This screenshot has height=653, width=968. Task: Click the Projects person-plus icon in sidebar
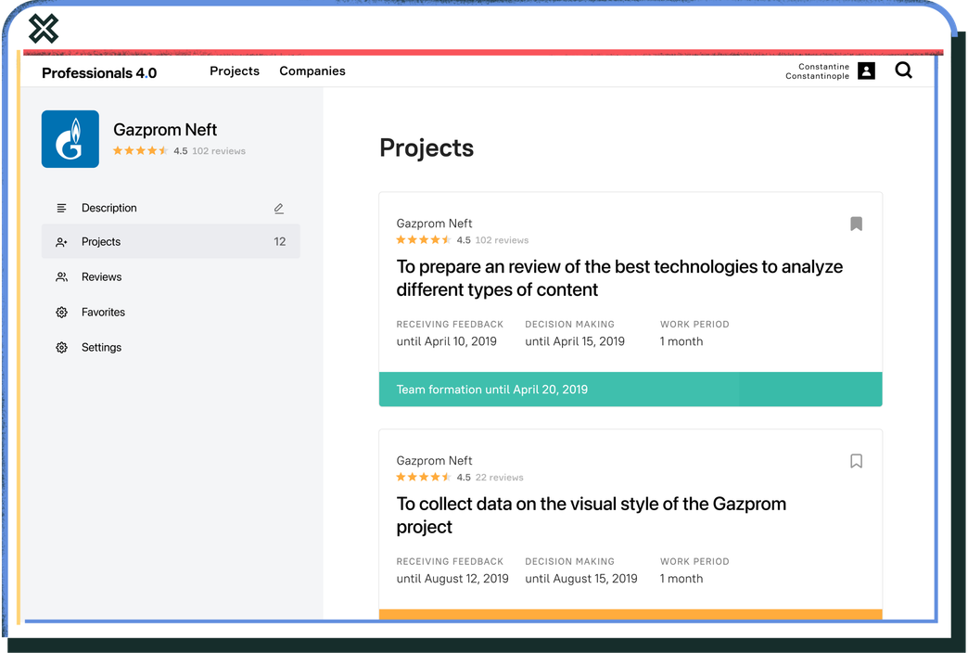62,242
